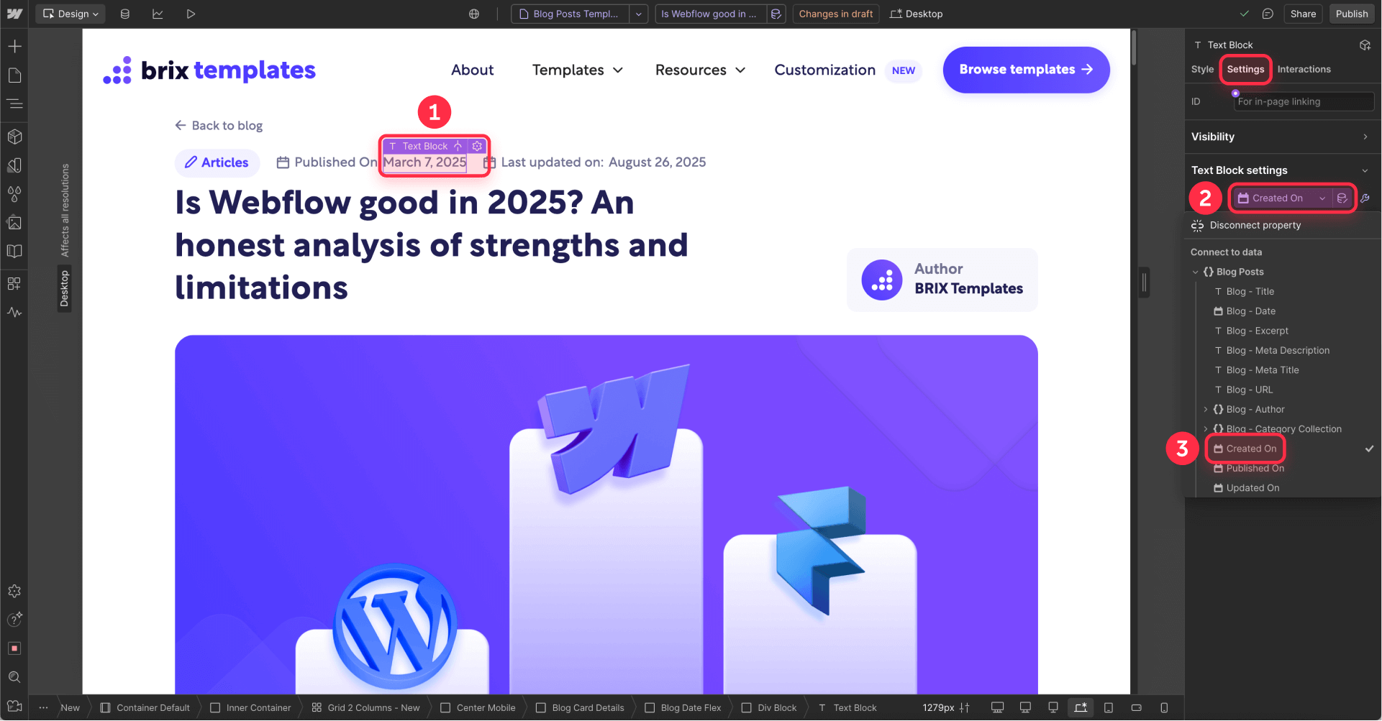The height and width of the screenshot is (721, 1382).
Task: Open the Assets image icon
Action: (14, 223)
